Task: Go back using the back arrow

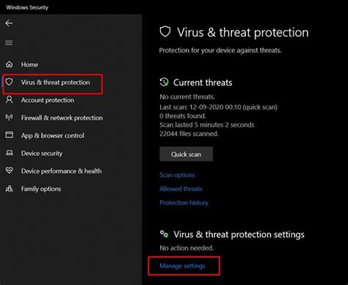Action: [x=9, y=24]
